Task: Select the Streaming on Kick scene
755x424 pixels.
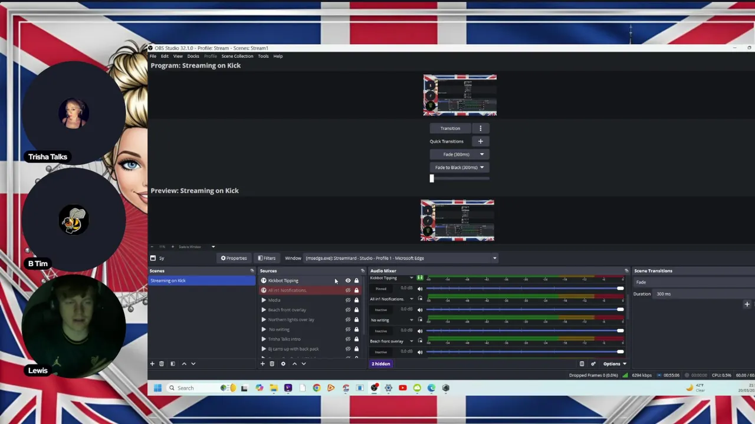Action: click(202, 281)
